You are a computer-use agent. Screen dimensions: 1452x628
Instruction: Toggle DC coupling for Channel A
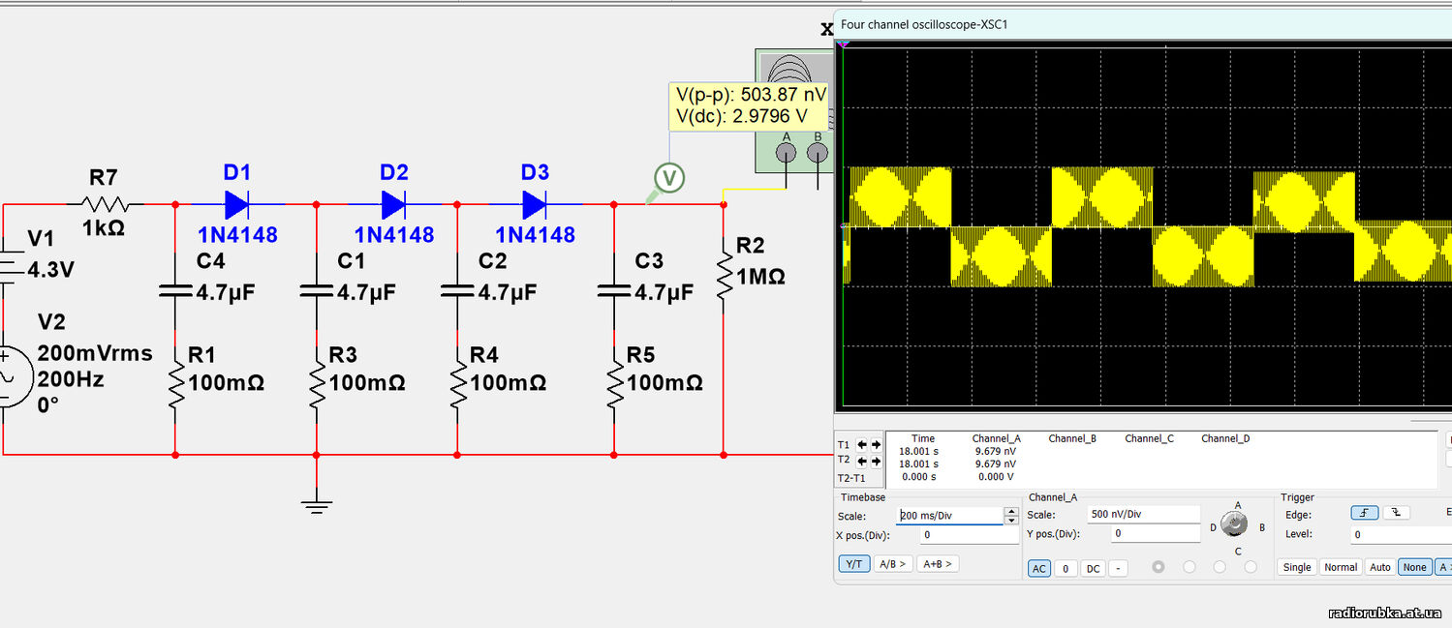tap(1093, 568)
